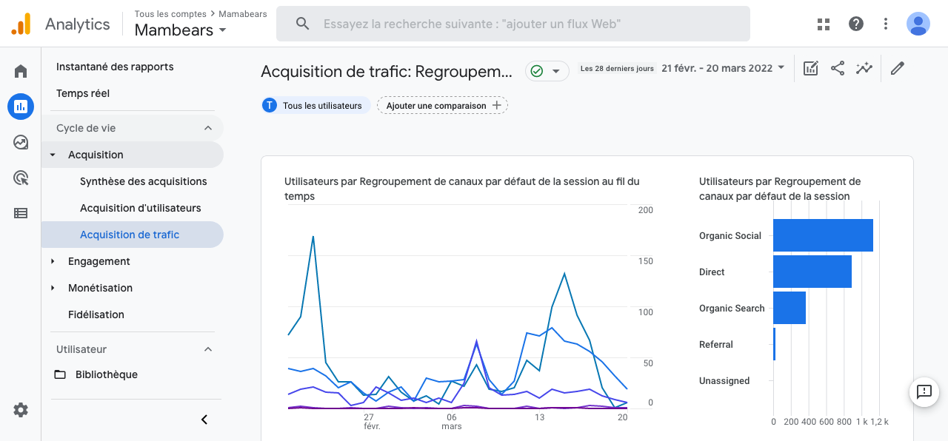Open the Google apps grid menu
Image resolution: width=948 pixels, height=441 pixels.
click(823, 24)
